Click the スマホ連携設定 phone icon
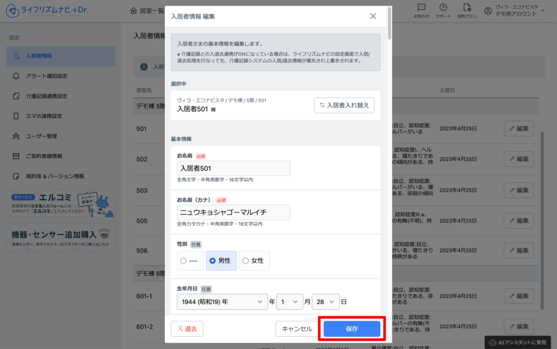The width and height of the screenshot is (557, 349). coord(16,116)
